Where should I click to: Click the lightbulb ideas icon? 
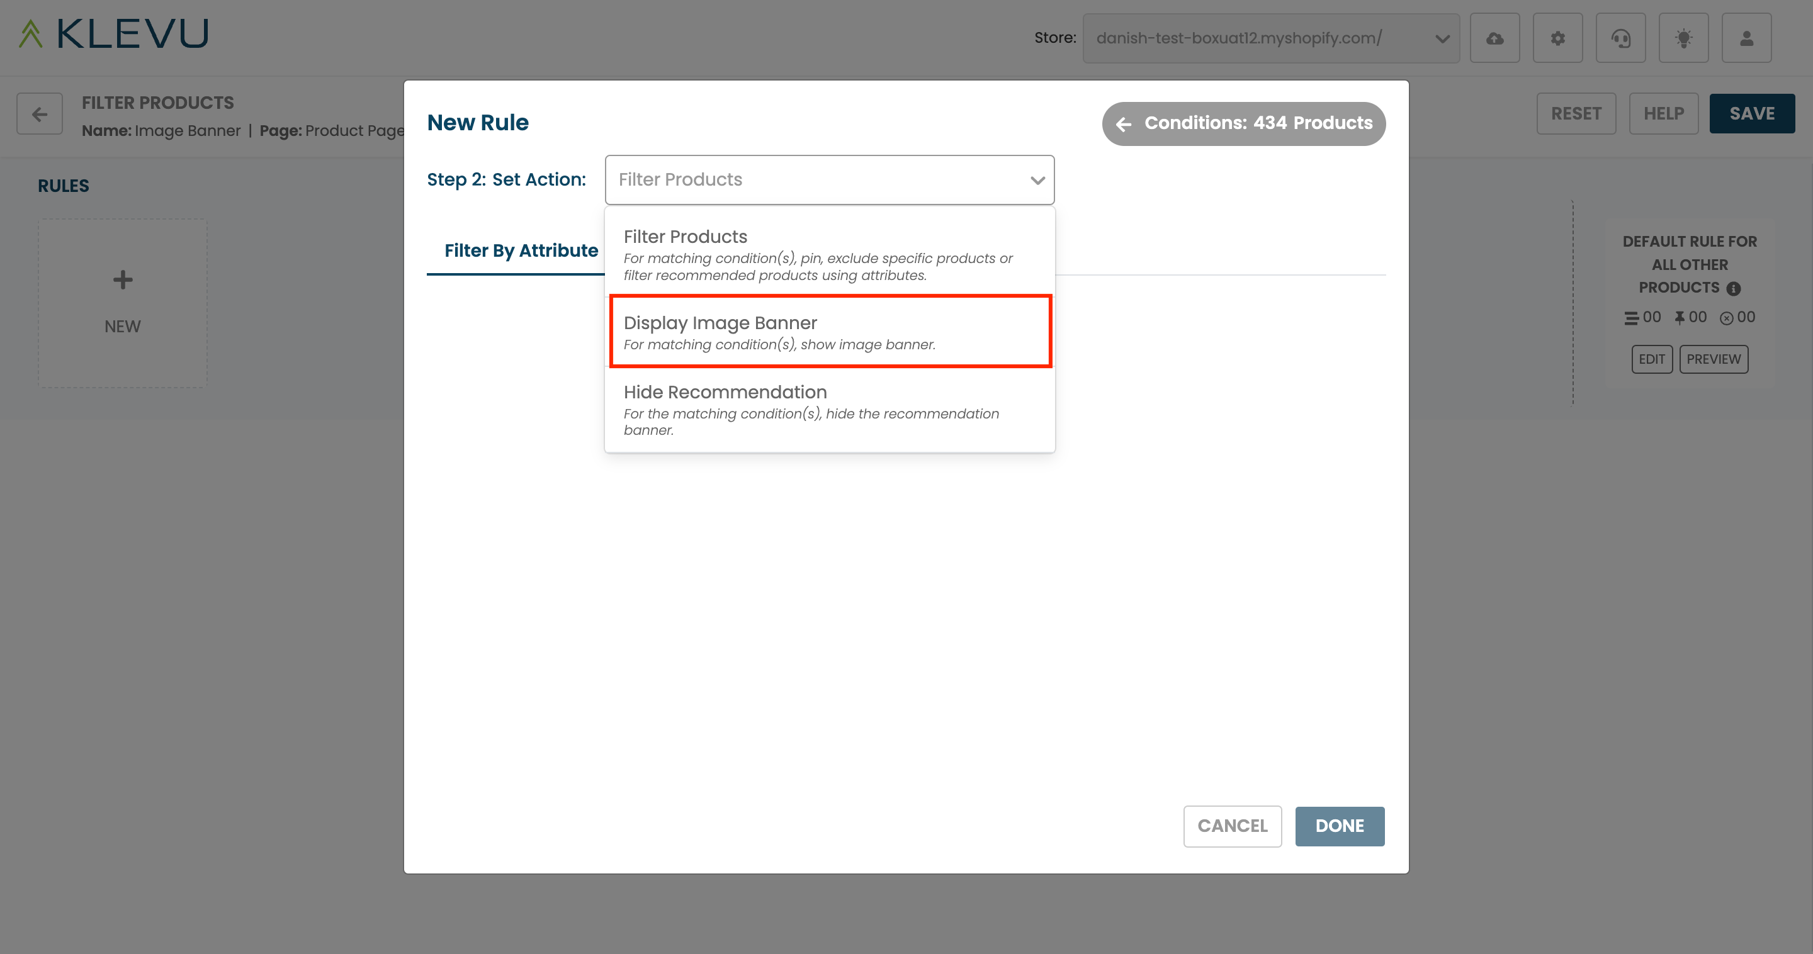(1683, 38)
